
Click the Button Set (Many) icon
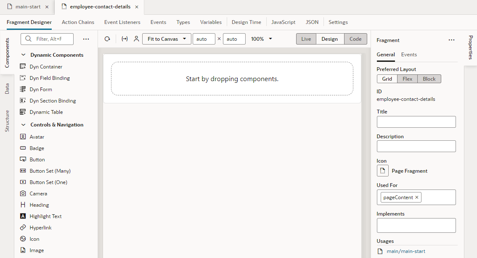click(x=23, y=171)
